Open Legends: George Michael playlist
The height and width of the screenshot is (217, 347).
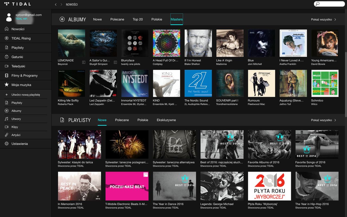pos(222,186)
